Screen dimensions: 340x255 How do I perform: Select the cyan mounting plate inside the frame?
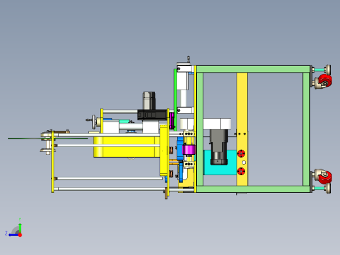point(220,162)
